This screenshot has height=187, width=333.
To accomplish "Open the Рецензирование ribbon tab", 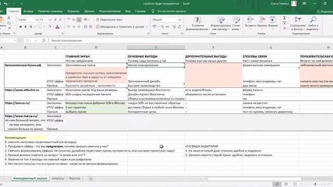I will 110,11.
